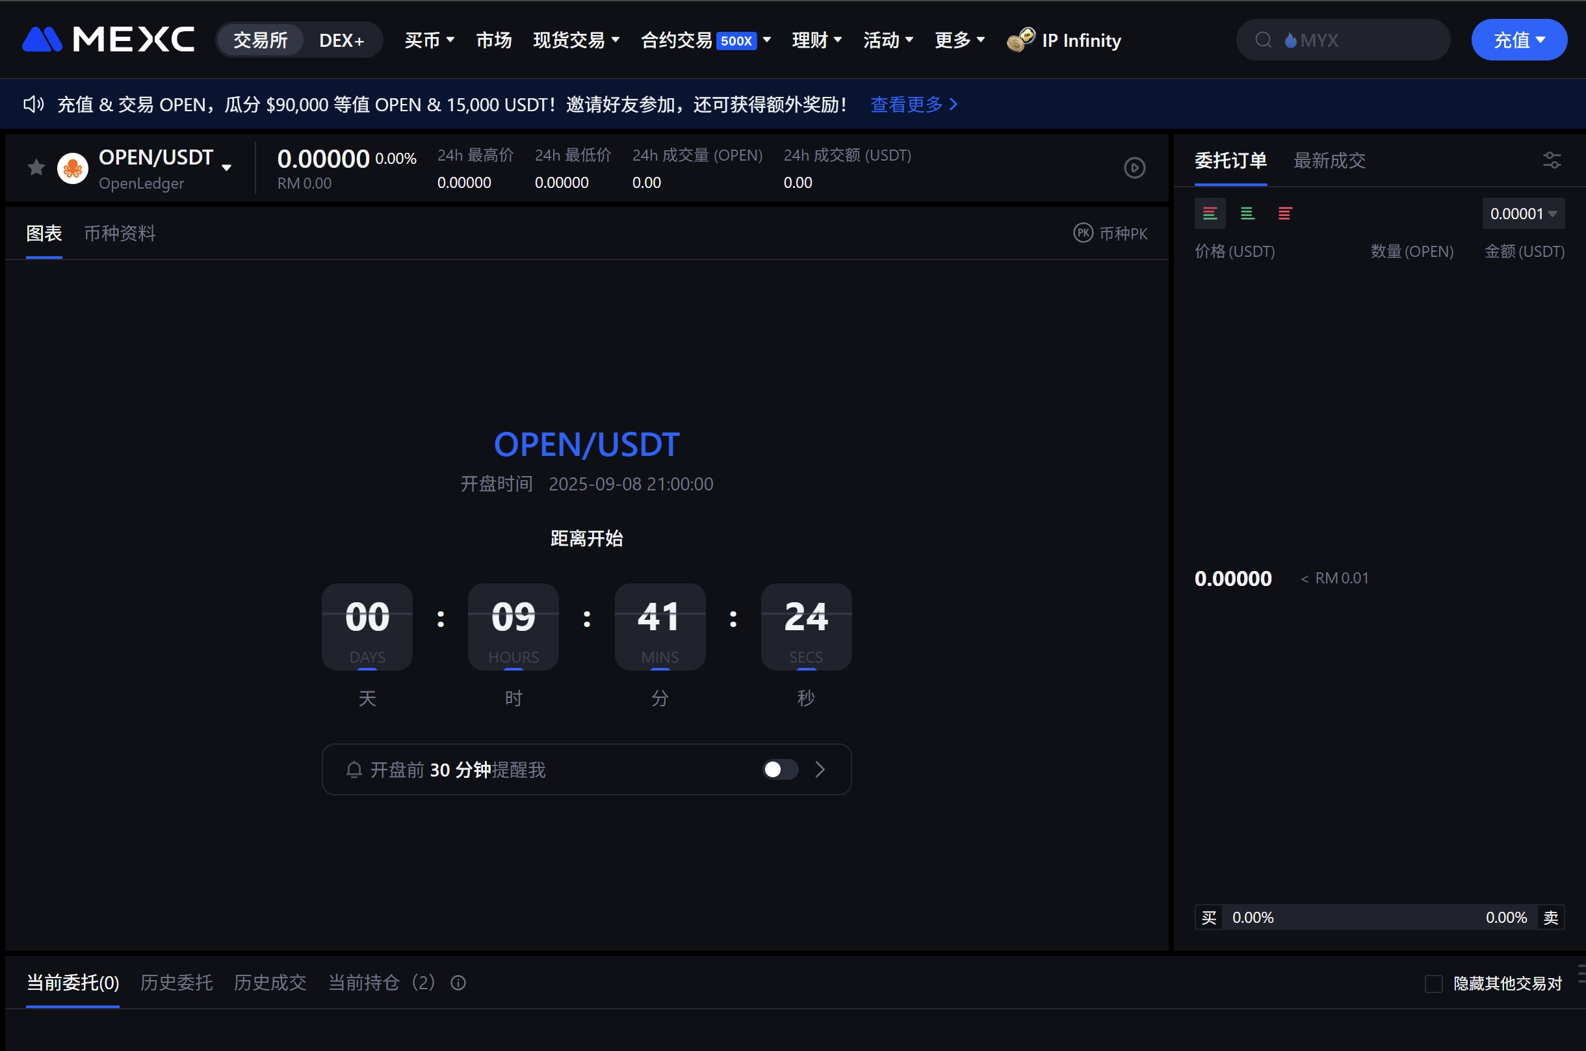Expand the 合约交易 menu
Image resolution: width=1586 pixels, height=1051 pixels.
pos(706,40)
